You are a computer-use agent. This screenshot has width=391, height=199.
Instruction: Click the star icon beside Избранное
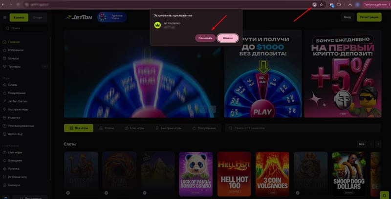coord(4,50)
